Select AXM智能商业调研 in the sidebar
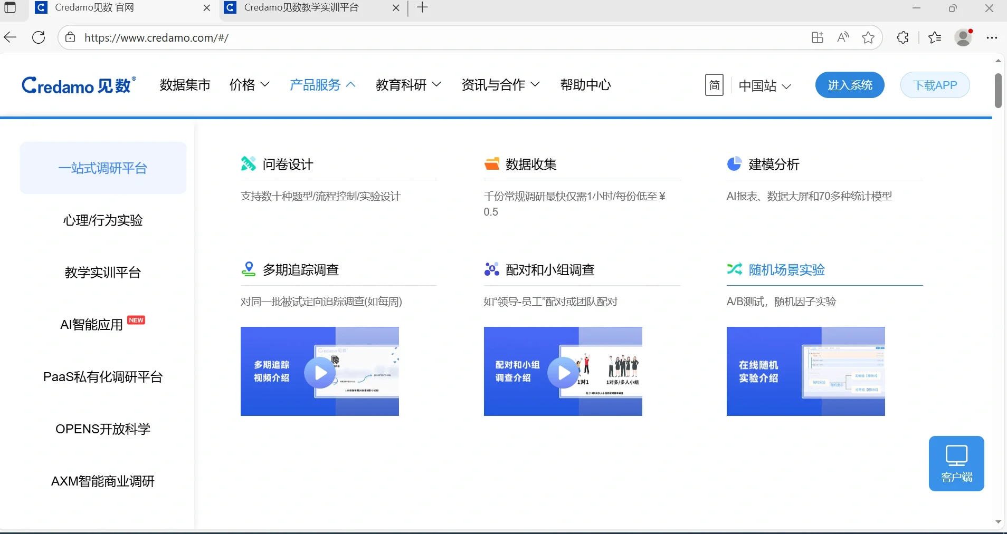 (x=103, y=481)
